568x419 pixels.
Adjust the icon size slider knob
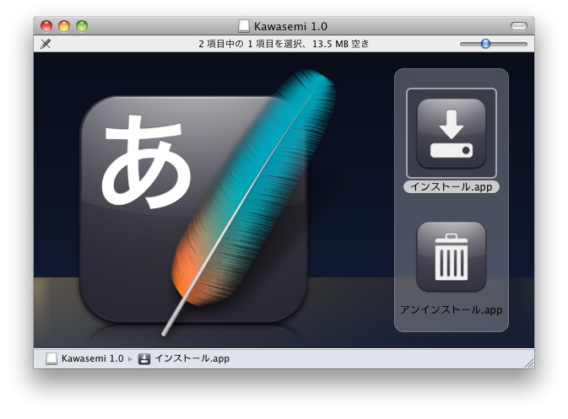485,44
